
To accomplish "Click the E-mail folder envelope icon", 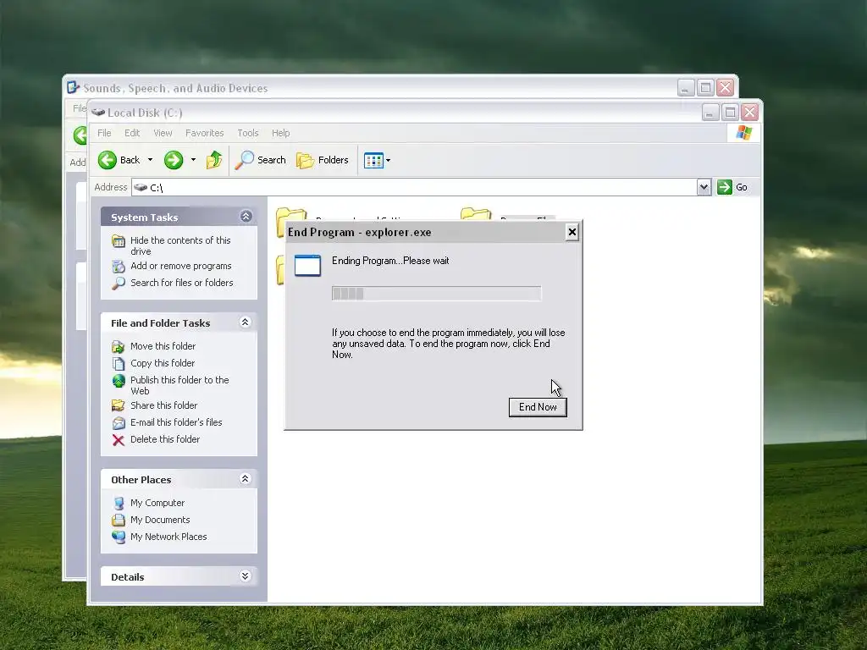I will [119, 423].
